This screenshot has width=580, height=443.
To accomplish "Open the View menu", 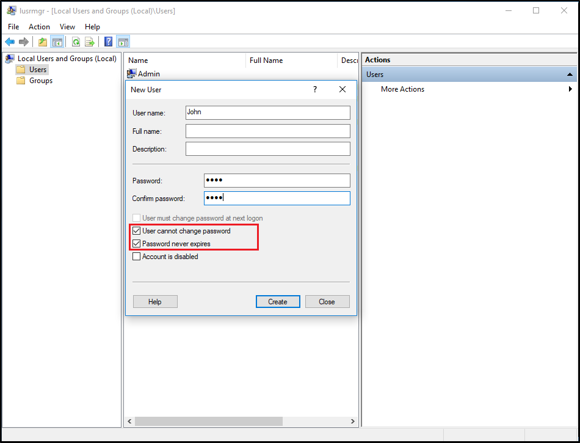I will coord(67,27).
